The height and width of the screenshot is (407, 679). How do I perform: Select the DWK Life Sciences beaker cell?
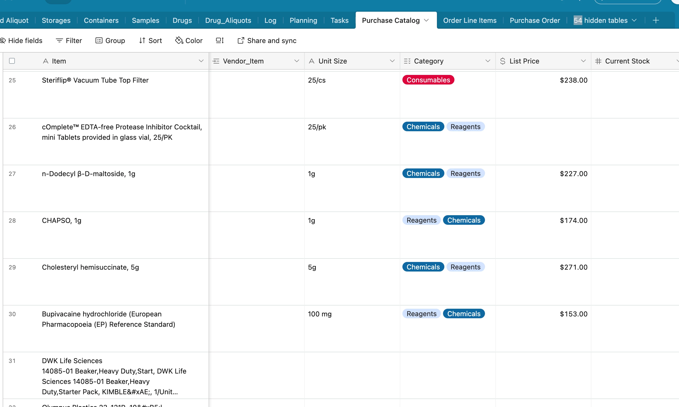pyautogui.click(x=106, y=375)
